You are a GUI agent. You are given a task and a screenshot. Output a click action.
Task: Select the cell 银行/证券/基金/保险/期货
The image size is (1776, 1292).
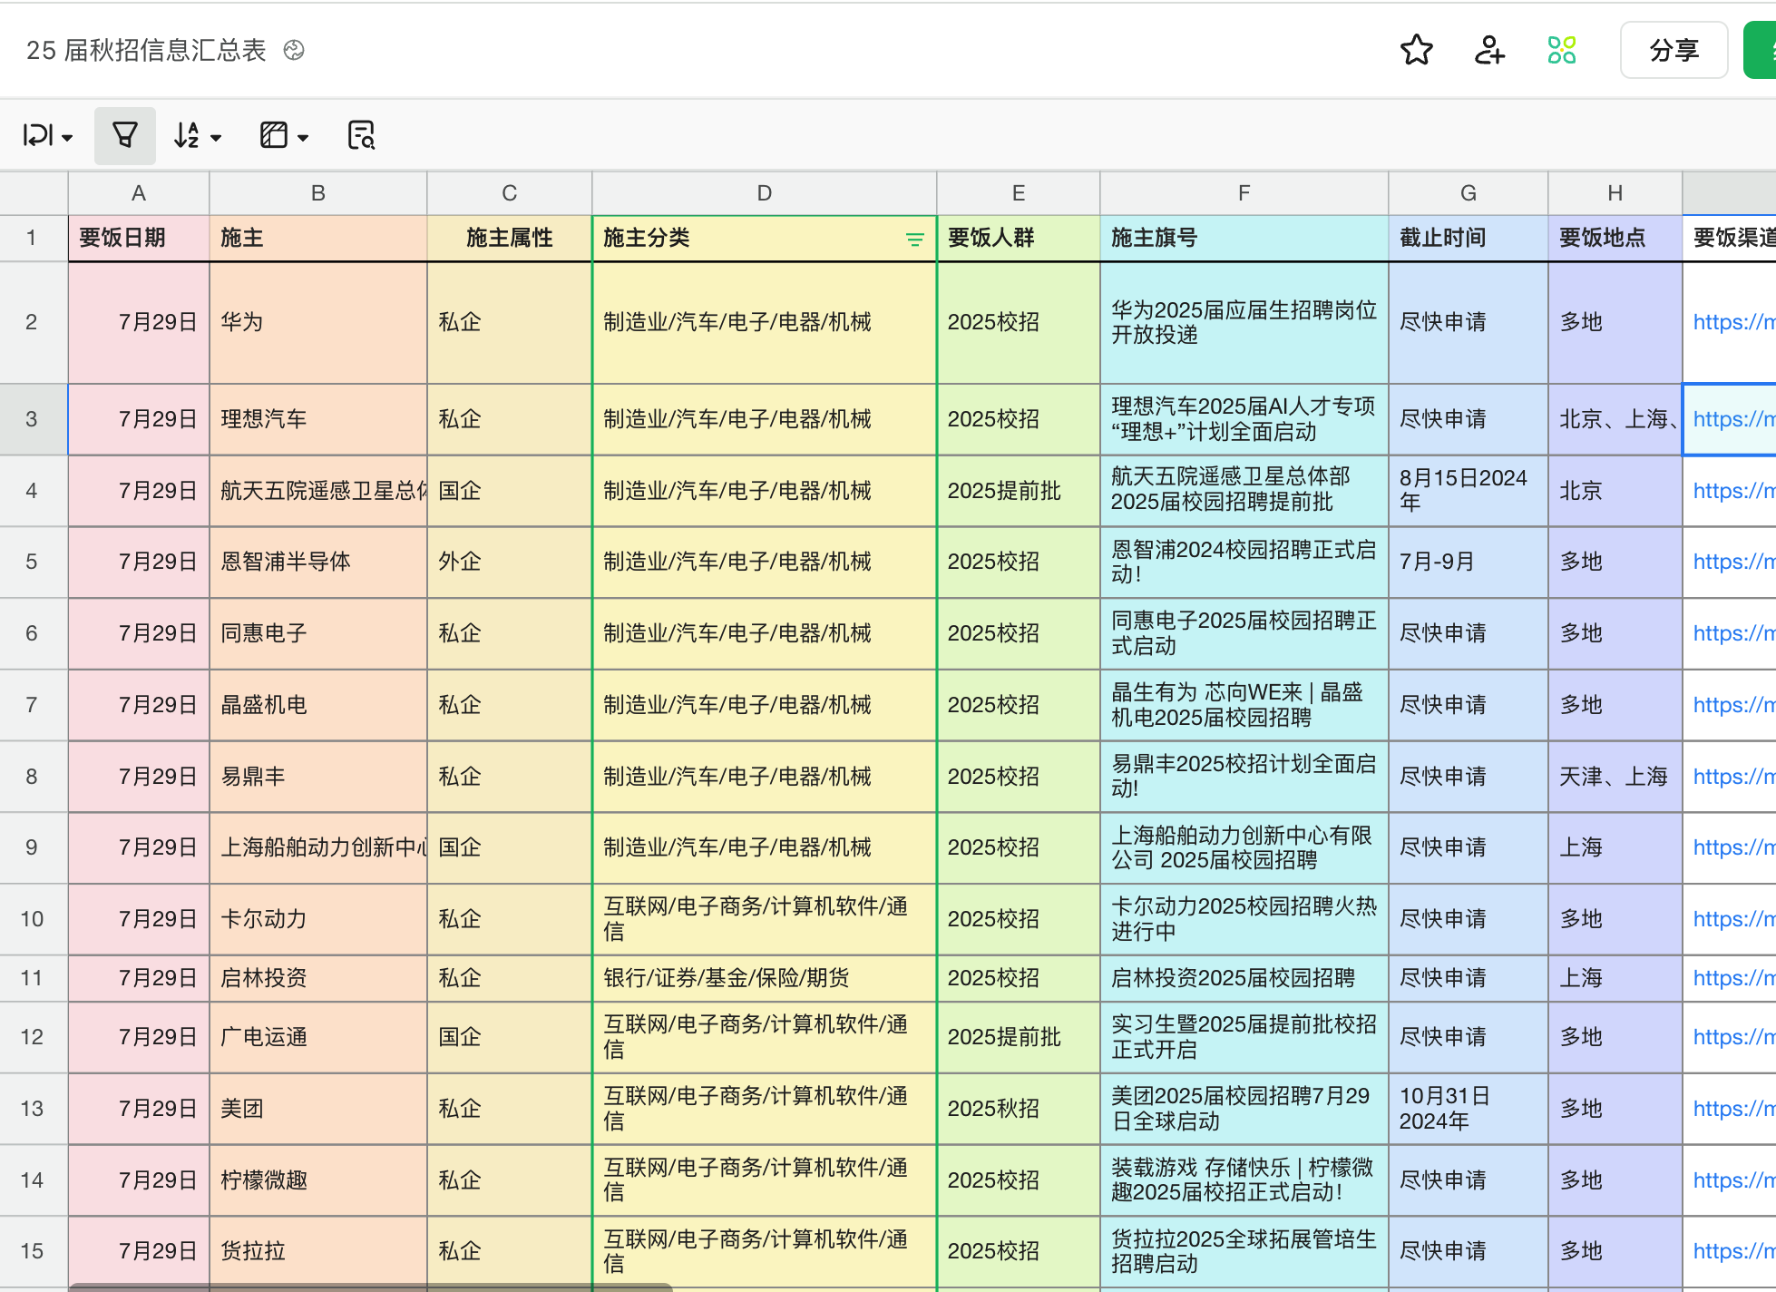coord(764,978)
